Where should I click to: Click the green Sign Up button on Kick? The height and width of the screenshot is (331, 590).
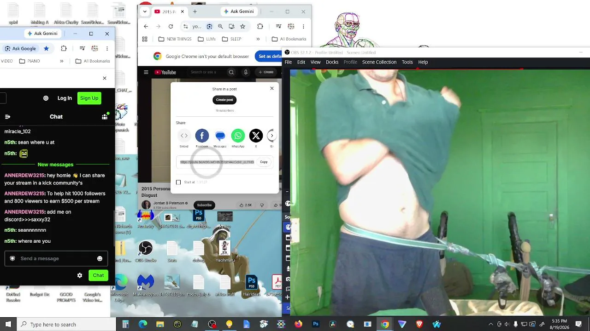point(89,98)
